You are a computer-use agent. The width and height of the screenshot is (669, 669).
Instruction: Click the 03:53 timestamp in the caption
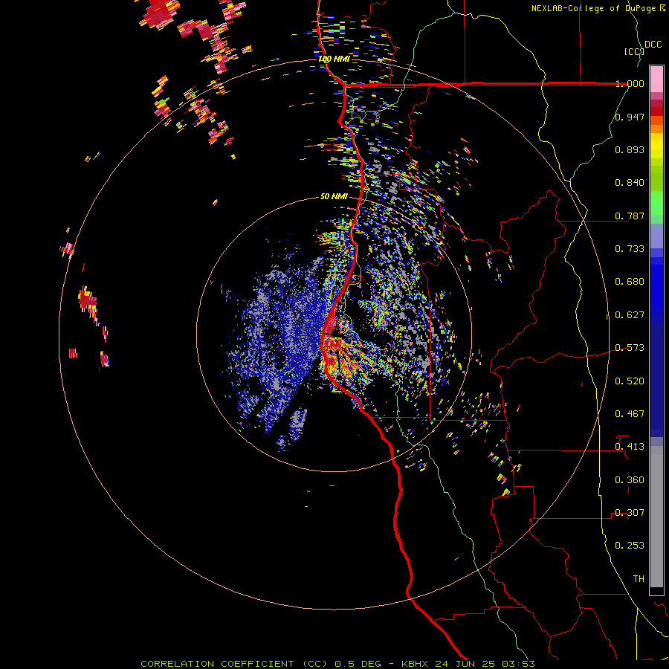tap(518, 664)
